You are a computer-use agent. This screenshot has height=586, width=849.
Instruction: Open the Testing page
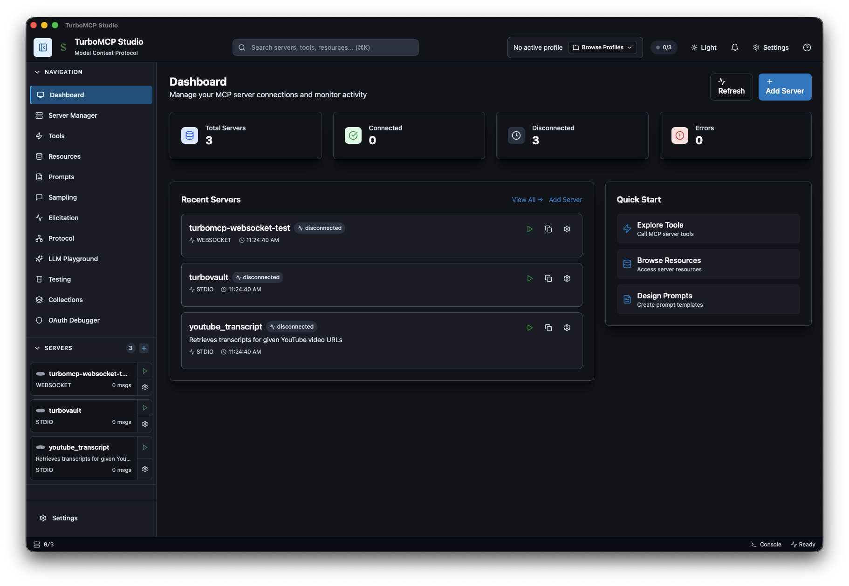pyautogui.click(x=91, y=279)
